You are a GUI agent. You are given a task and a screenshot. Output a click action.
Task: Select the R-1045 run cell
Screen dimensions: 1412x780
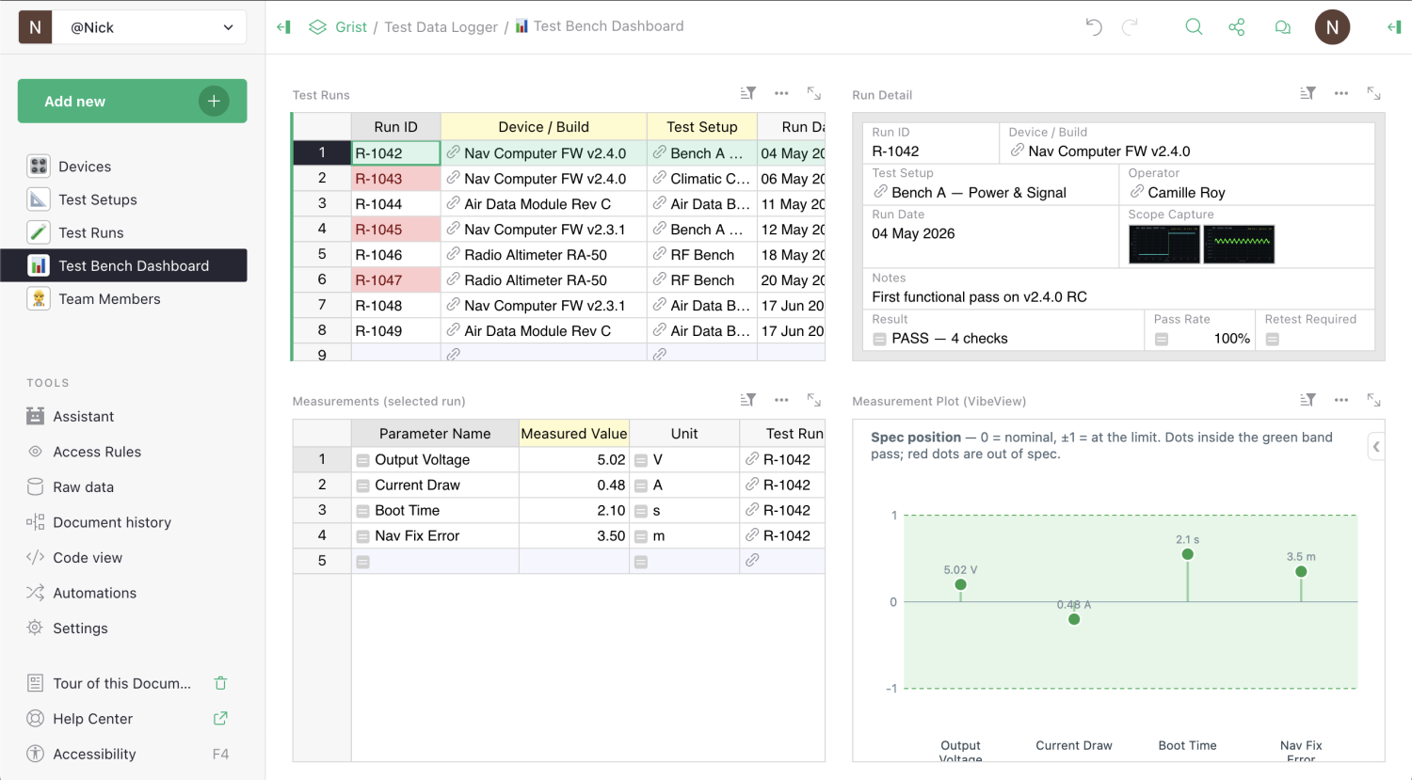click(x=395, y=230)
